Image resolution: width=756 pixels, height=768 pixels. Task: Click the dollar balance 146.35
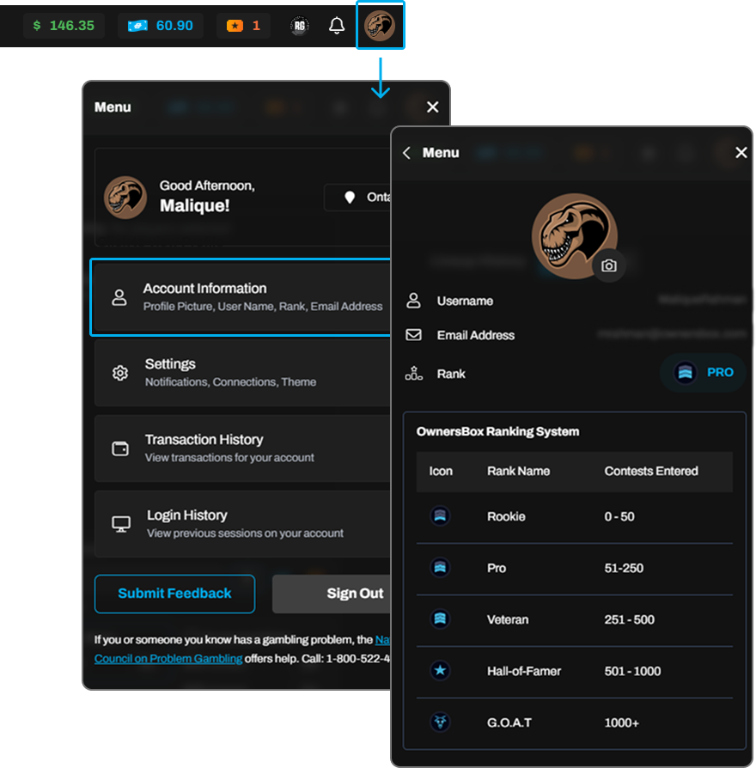pyautogui.click(x=64, y=26)
